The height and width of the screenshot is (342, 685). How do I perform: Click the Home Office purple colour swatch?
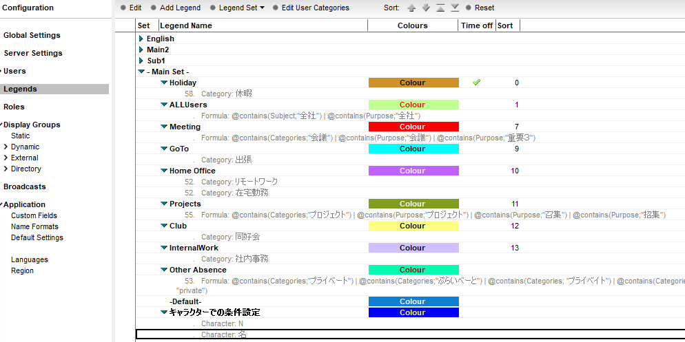[413, 171]
